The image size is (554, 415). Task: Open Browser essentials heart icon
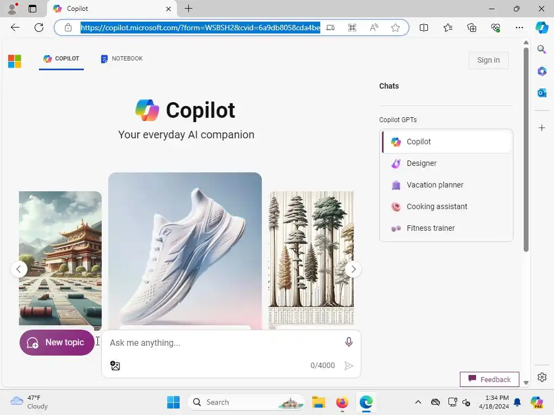496,28
